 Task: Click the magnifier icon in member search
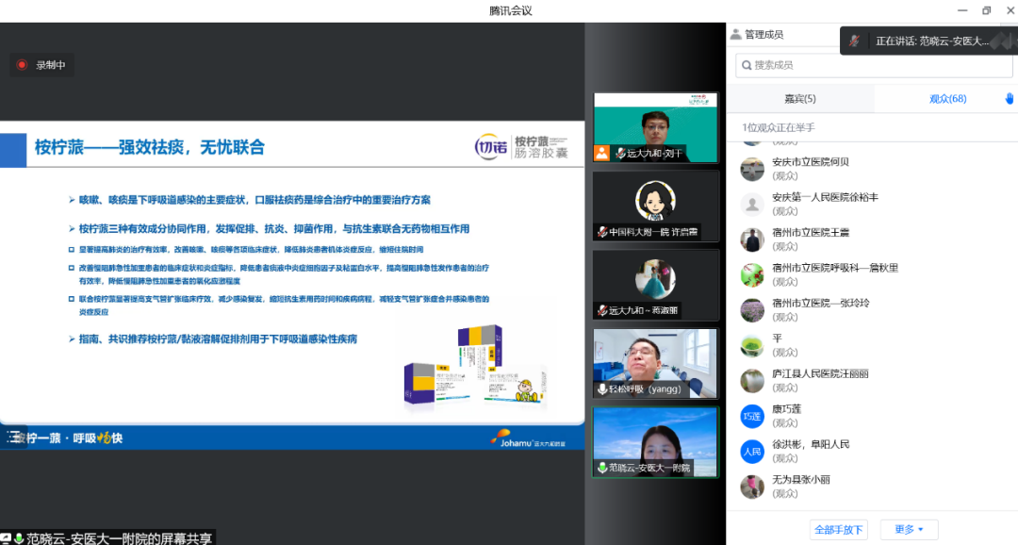pos(747,65)
